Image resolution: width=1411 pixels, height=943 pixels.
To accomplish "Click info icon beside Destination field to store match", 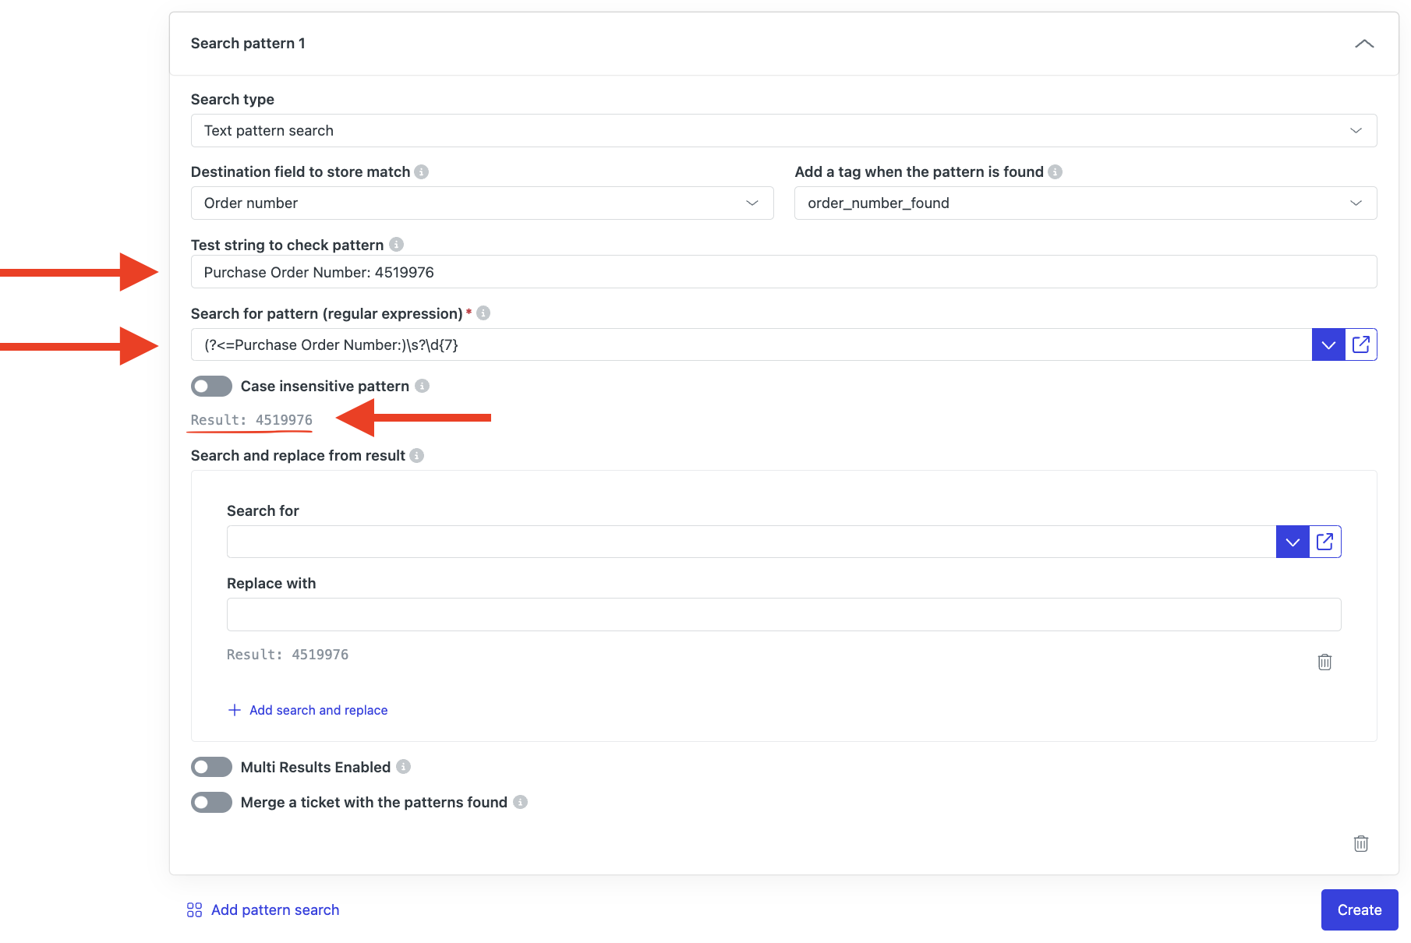I will tap(422, 171).
